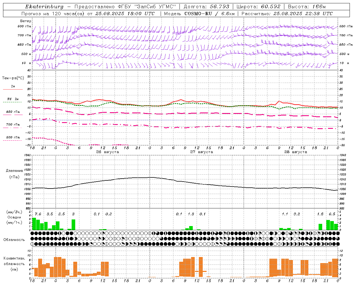Click the '27 августа' date label

pyautogui.click(x=201, y=152)
